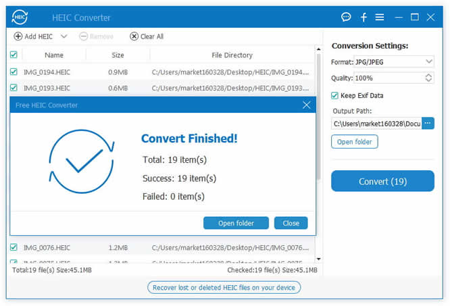Click the Output Path text field
The width and height of the screenshot is (450, 306).
pos(376,124)
